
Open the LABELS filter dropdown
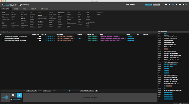click(25, 9)
